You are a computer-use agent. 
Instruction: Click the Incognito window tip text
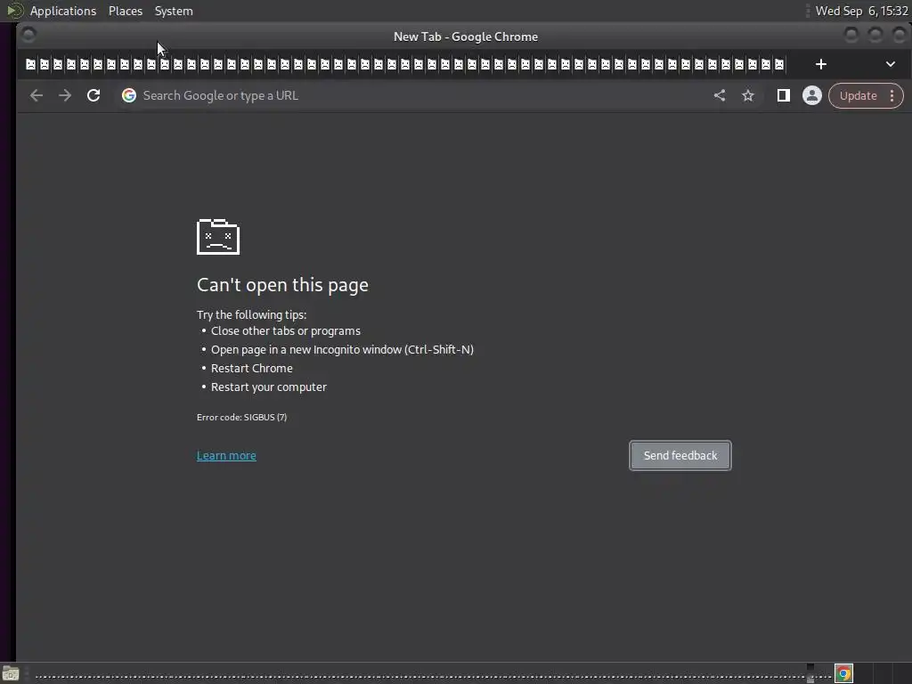342,349
